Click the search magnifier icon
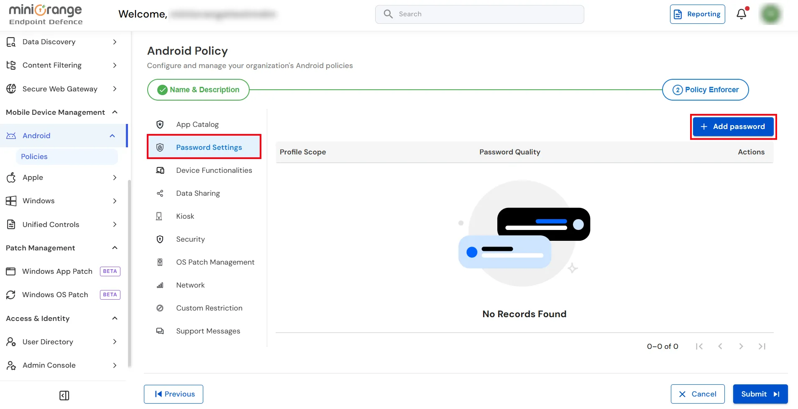Viewport: 798px width, 409px height. tap(388, 14)
